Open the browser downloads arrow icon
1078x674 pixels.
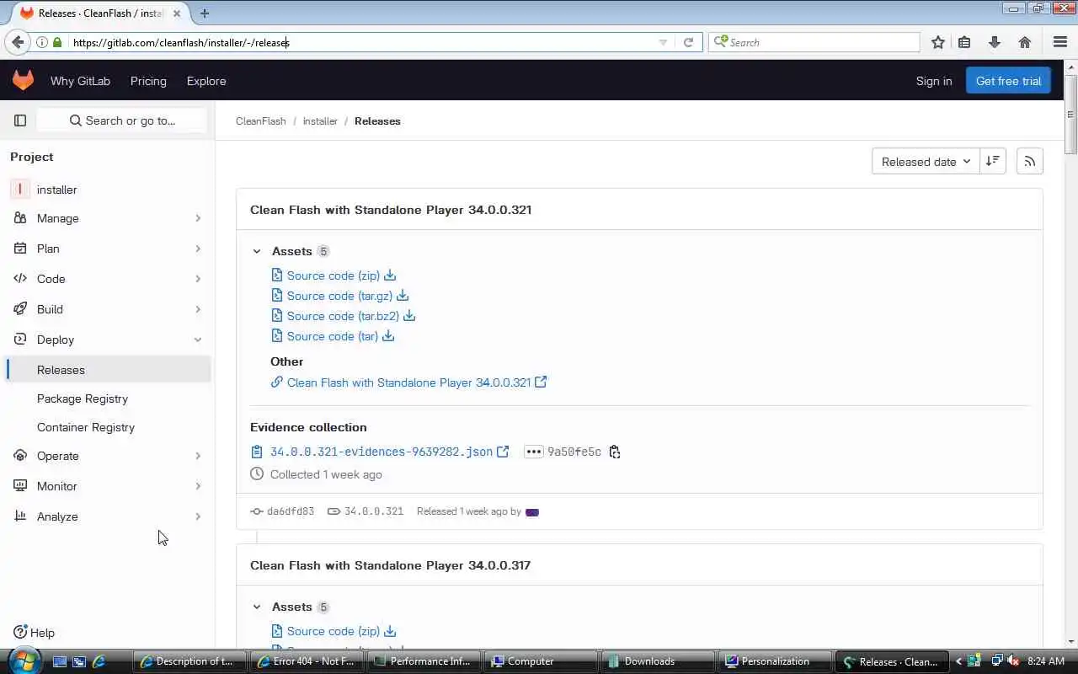(995, 42)
